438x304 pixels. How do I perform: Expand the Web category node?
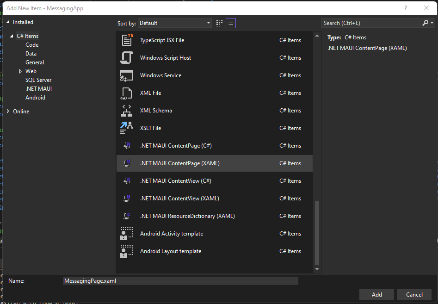click(20, 71)
